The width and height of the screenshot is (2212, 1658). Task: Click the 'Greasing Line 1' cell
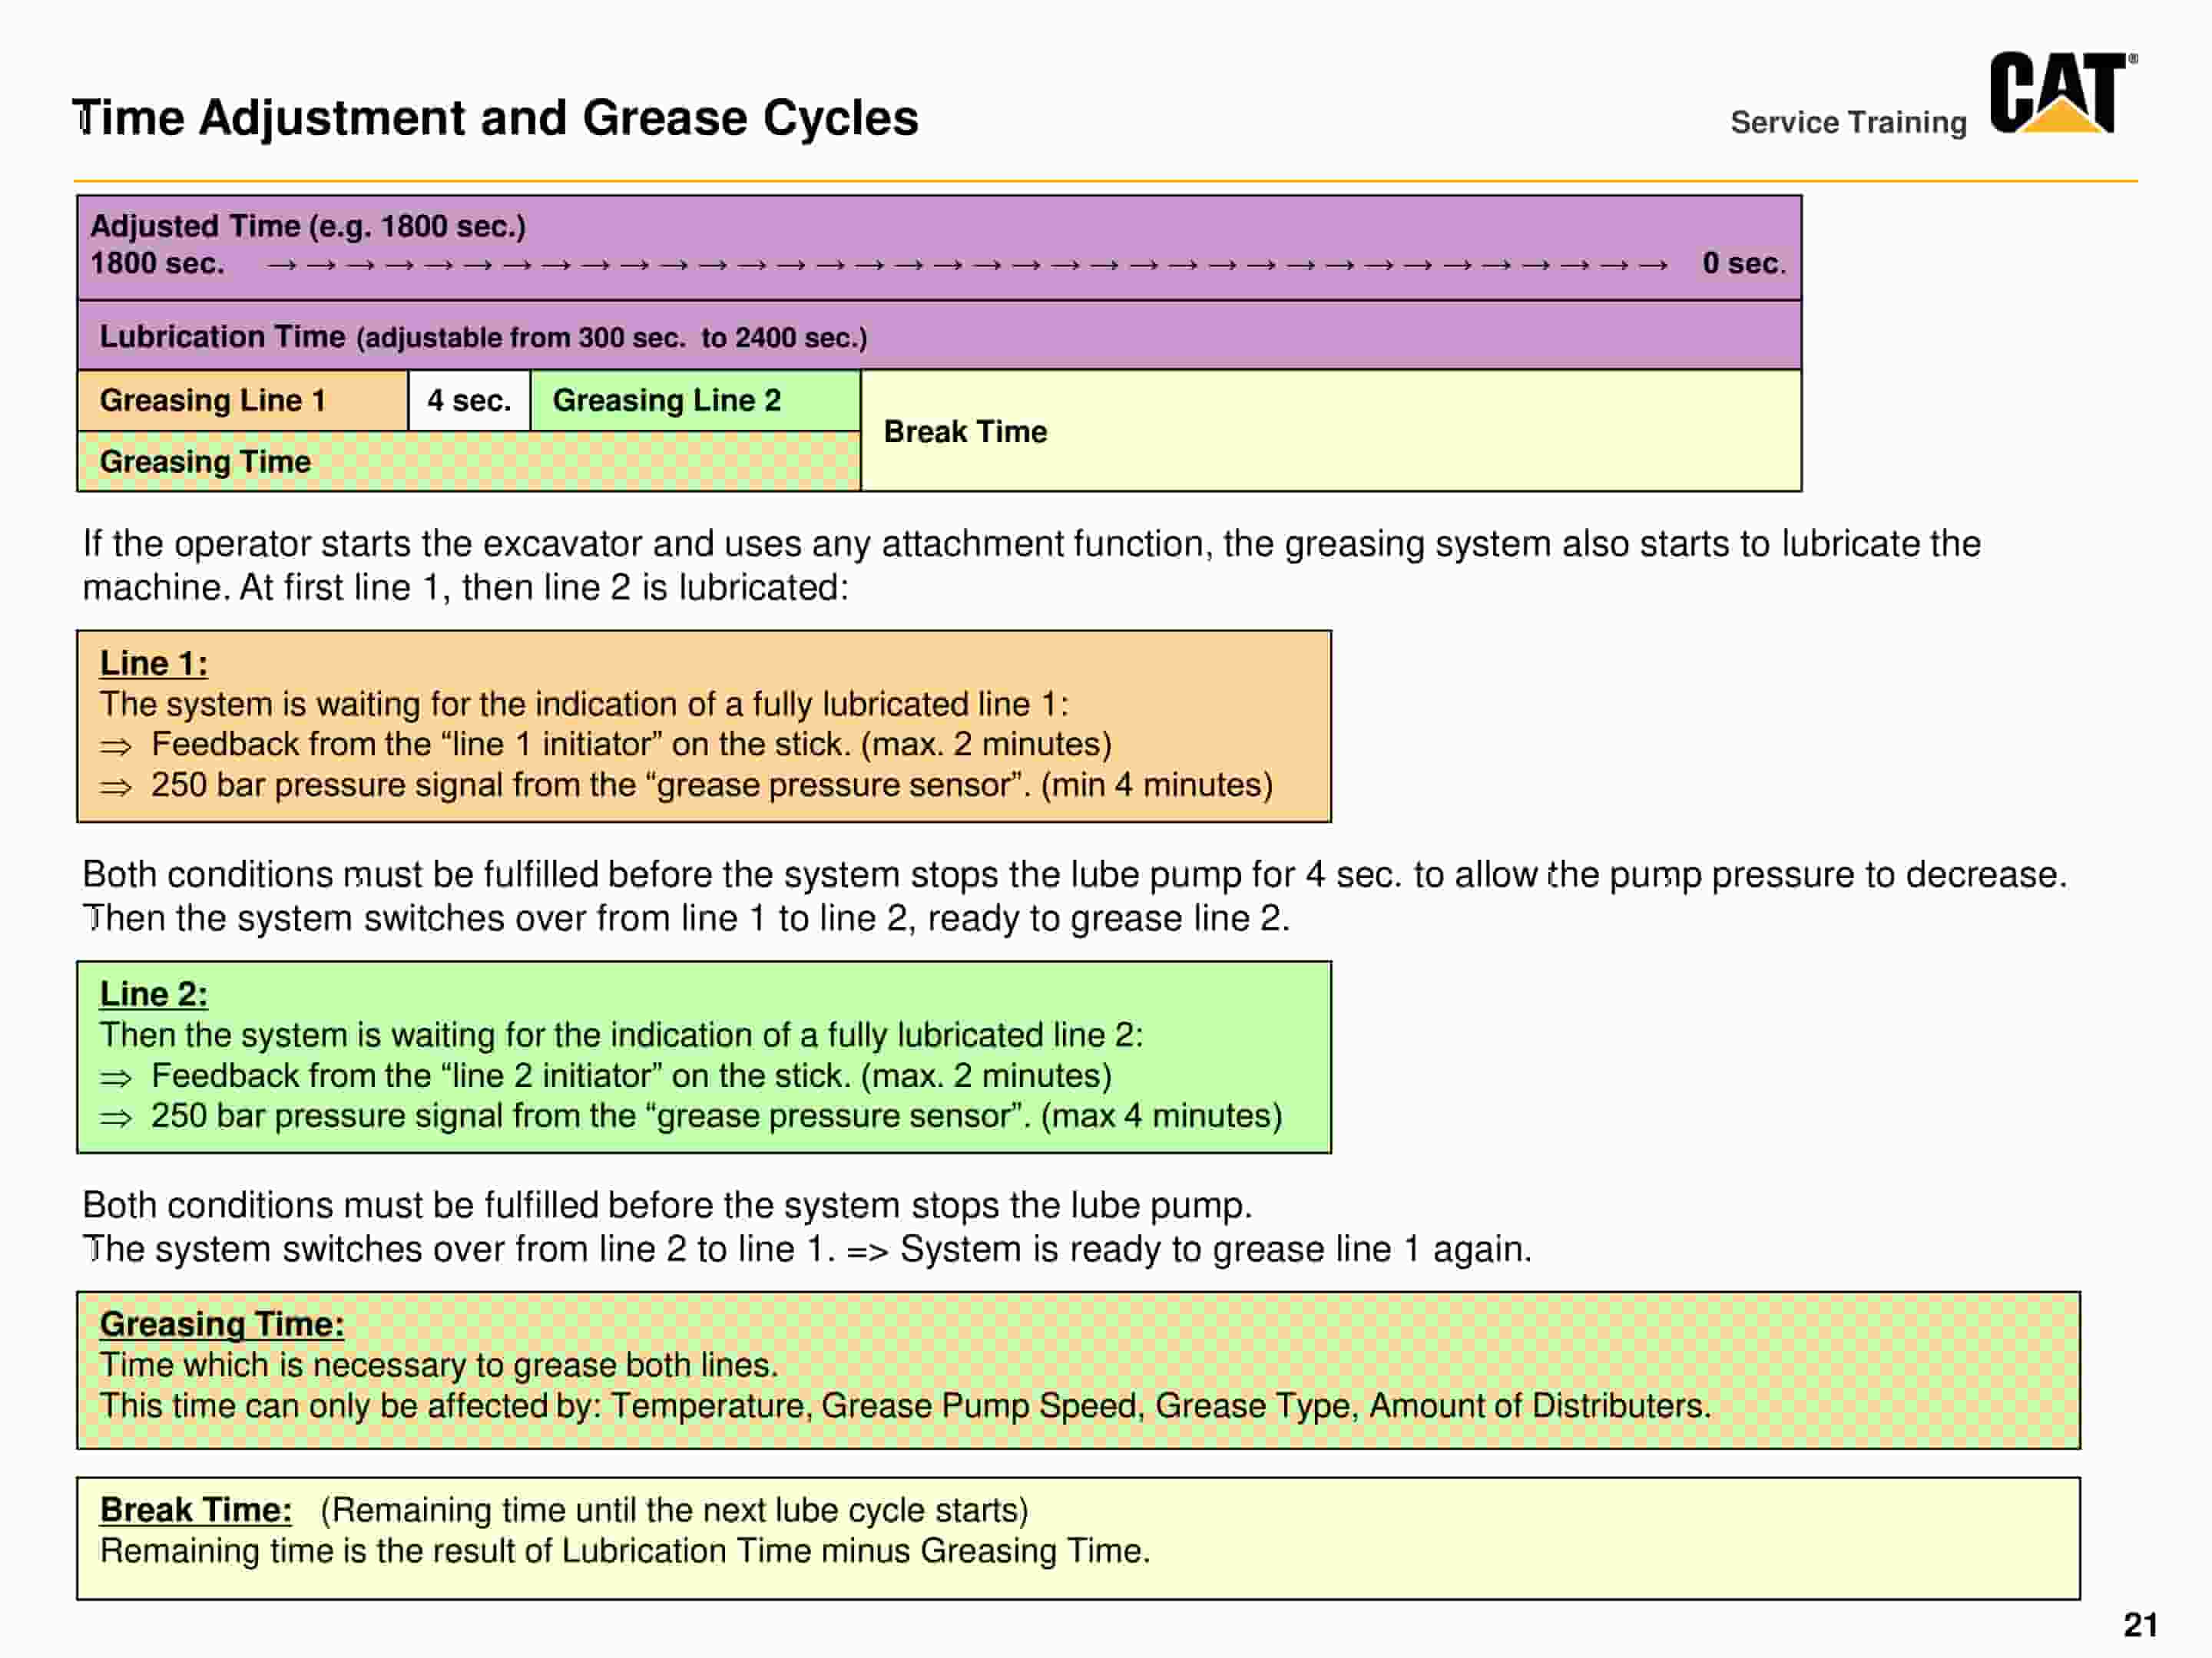click(x=243, y=401)
